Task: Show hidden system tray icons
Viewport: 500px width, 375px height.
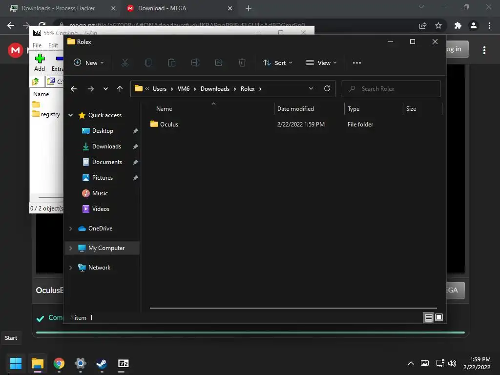Action: [x=411, y=363]
